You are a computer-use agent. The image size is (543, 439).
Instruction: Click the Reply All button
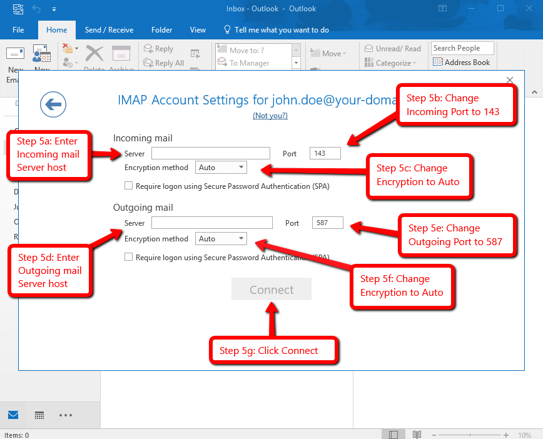(164, 63)
